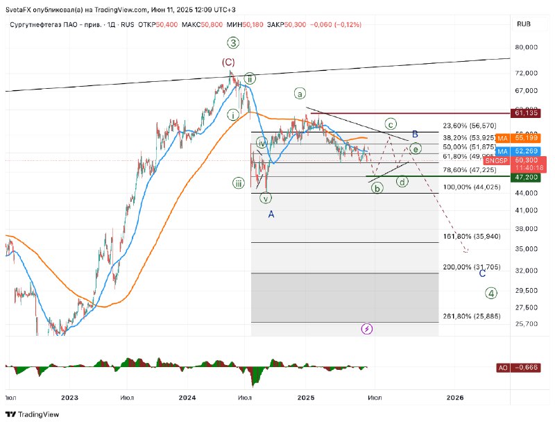Click the 2026 time axis label
This screenshot has height=424, width=555.
(x=455, y=398)
